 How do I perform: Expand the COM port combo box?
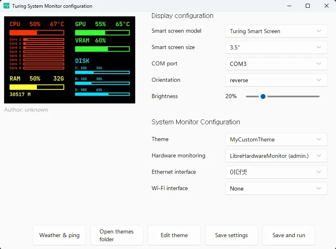(x=276, y=64)
